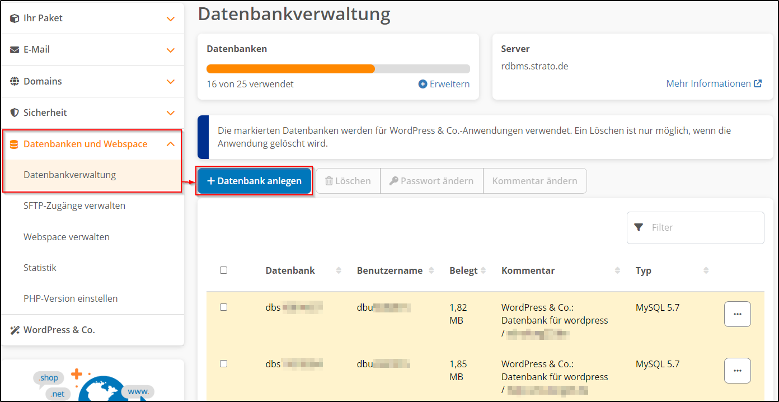Click the Datenbankverwaltung page heading
The image size is (779, 402).
click(x=294, y=13)
